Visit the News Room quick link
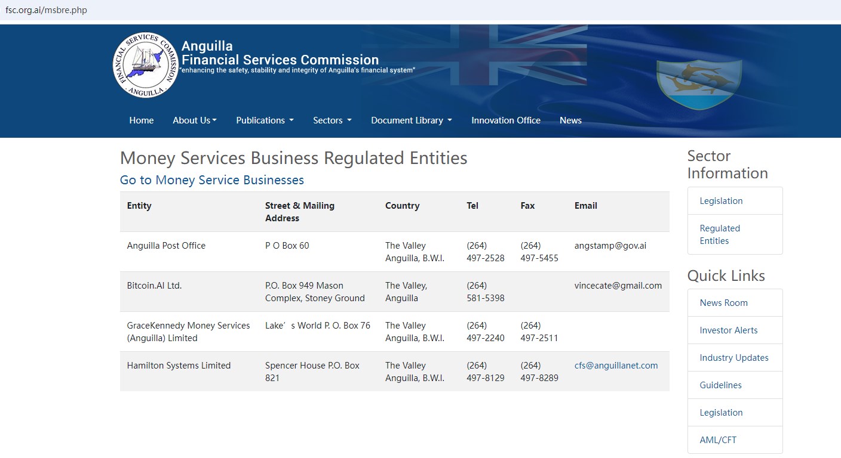The image size is (841, 458). tap(723, 303)
